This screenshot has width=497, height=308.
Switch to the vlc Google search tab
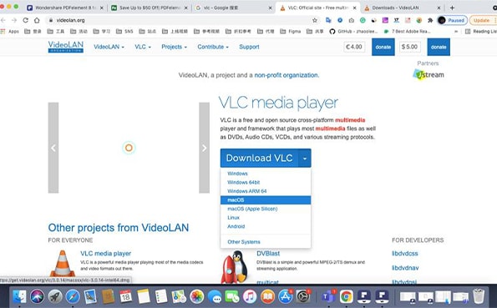[234, 8]
